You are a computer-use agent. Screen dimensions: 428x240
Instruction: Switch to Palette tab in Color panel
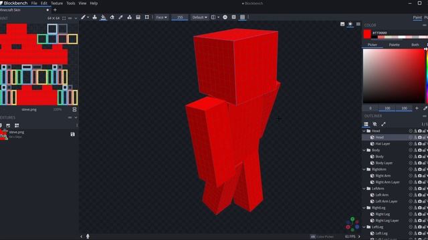(394, 45)
